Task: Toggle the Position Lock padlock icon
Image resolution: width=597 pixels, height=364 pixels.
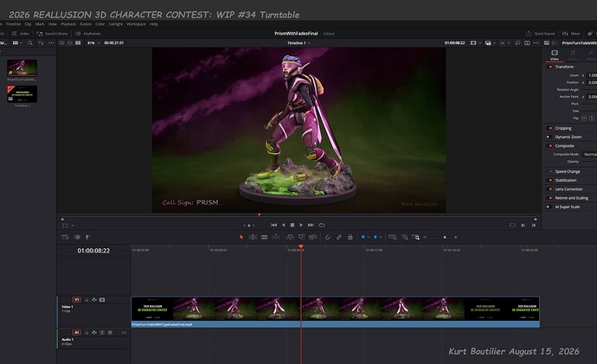Action: click(350, 238)
